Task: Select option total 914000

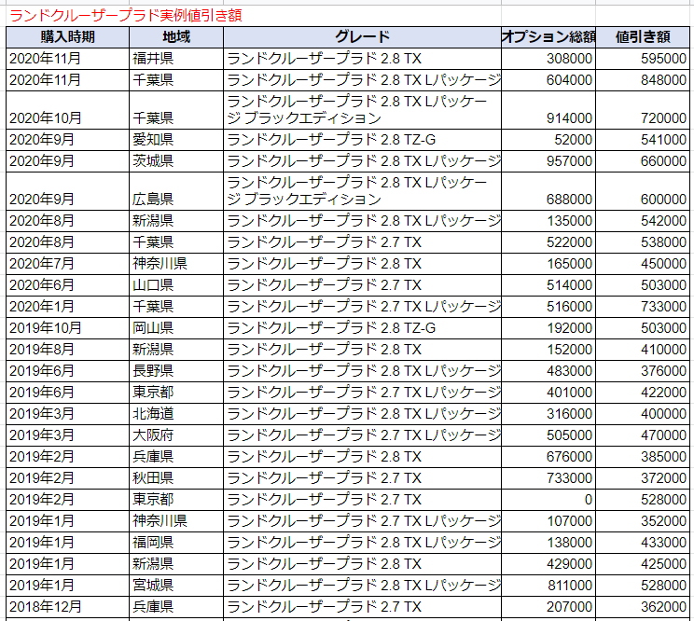Action: pos(548,110)
